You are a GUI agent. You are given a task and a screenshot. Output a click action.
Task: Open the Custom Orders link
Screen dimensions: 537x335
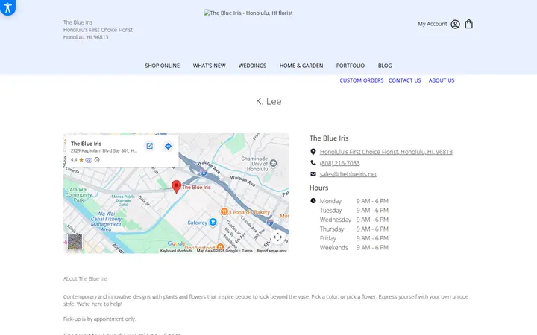(362, 80)
